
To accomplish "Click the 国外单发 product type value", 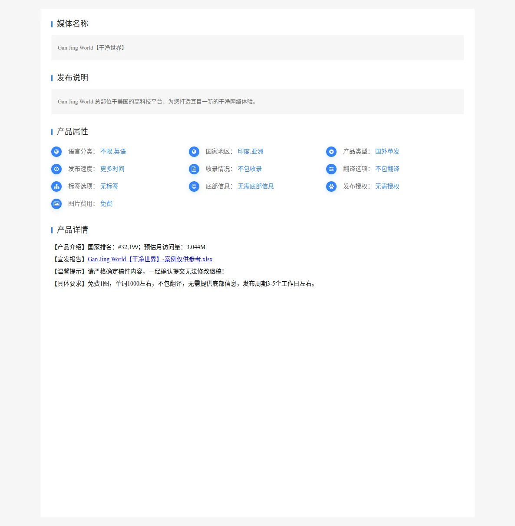I will (387, 152).
